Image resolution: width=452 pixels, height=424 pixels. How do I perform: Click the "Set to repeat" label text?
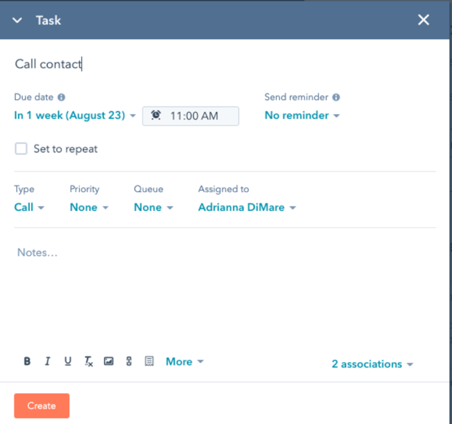pyautogui.click(x=65, y=149)
